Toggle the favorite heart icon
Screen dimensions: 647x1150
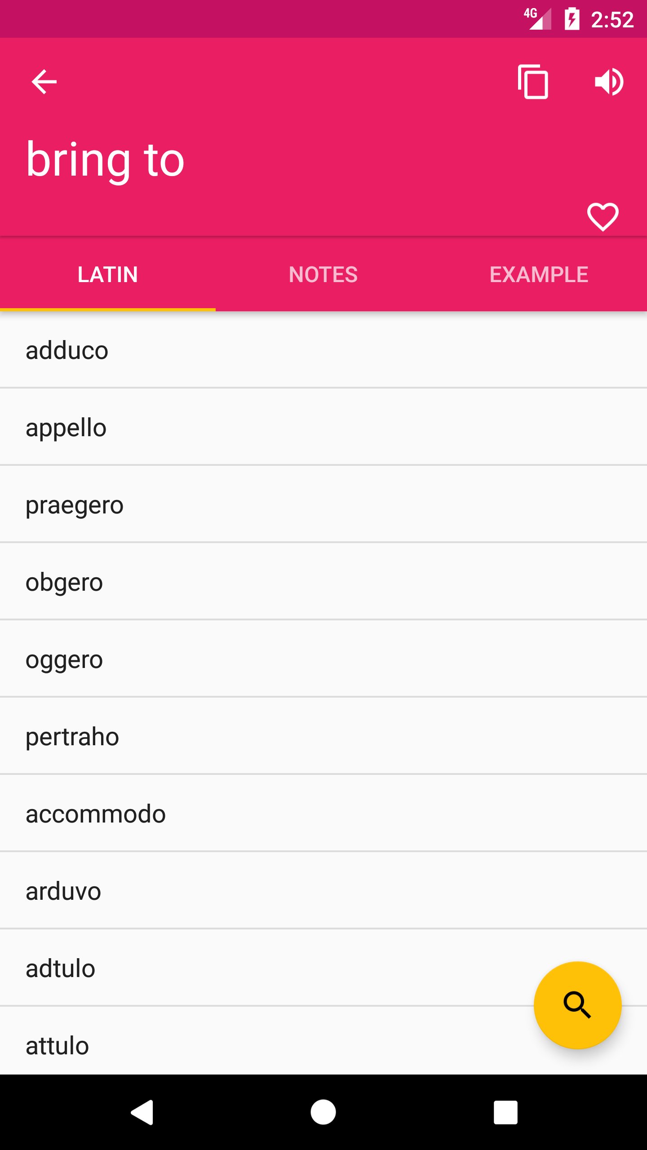click(603, 217)
